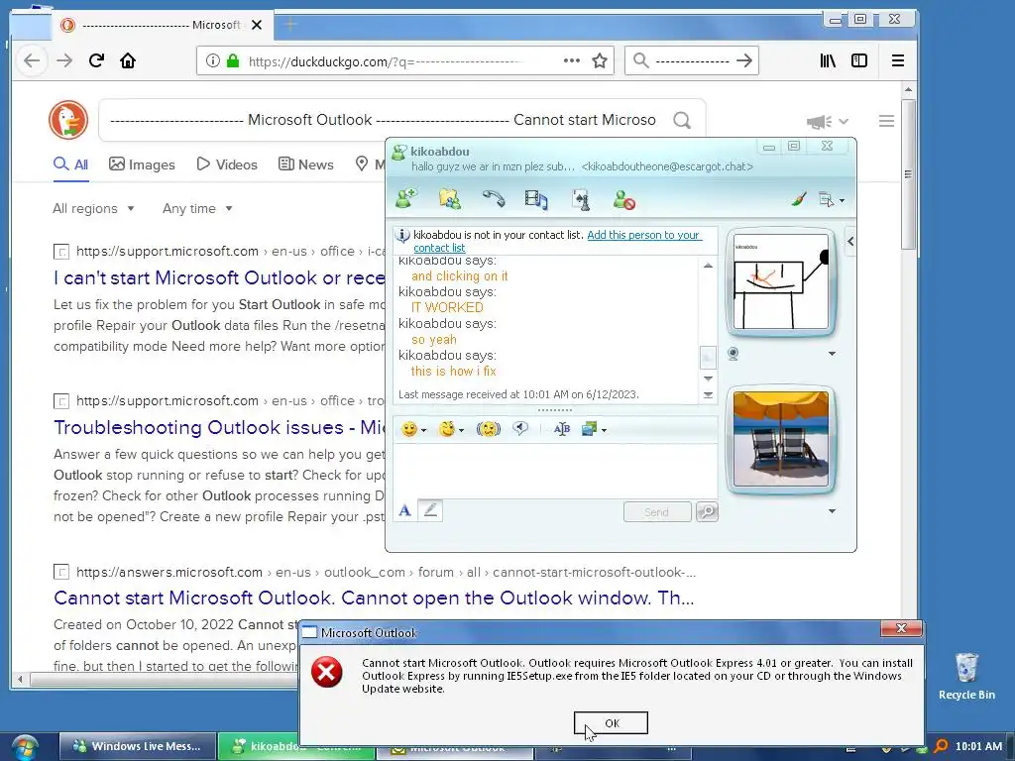Click your beach chairs display picture
This screenshot has height=761, width=1015.
781,439
